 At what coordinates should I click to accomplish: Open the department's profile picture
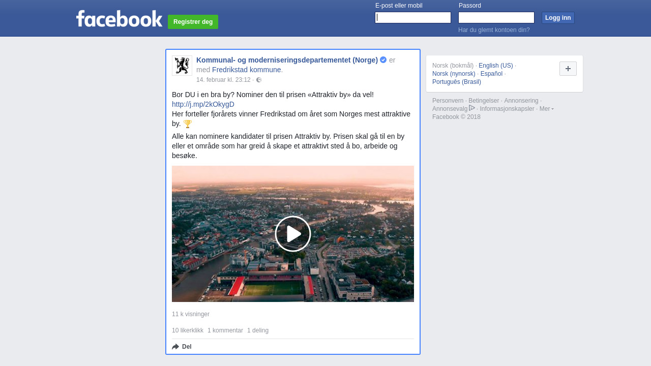182,66
